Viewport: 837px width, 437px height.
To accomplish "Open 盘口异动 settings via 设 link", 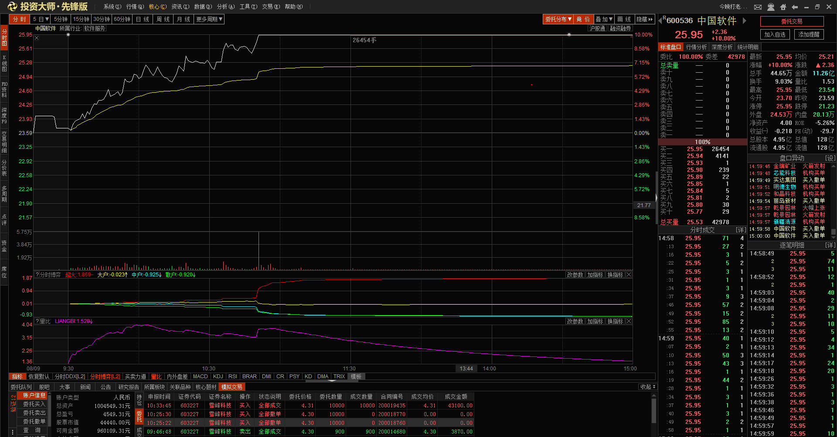I will click(x=830, y=158).
